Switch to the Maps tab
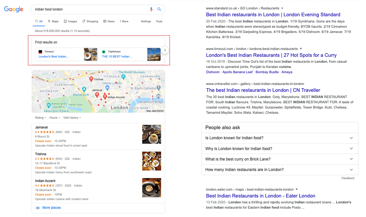This screenshot has height=217, width=366. pos(53,21)
